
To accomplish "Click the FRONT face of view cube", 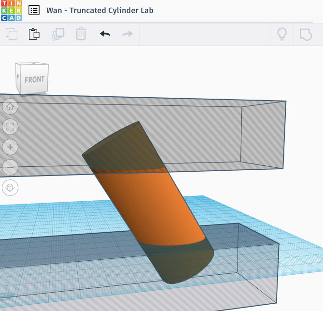I will point(35,79).
